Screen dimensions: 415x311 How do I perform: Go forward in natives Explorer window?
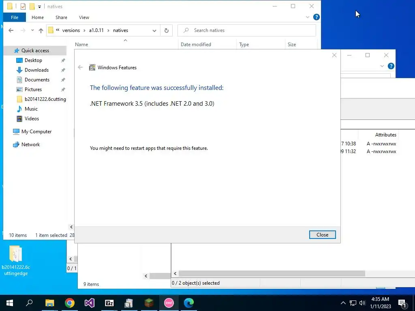(x=23, y=30)
